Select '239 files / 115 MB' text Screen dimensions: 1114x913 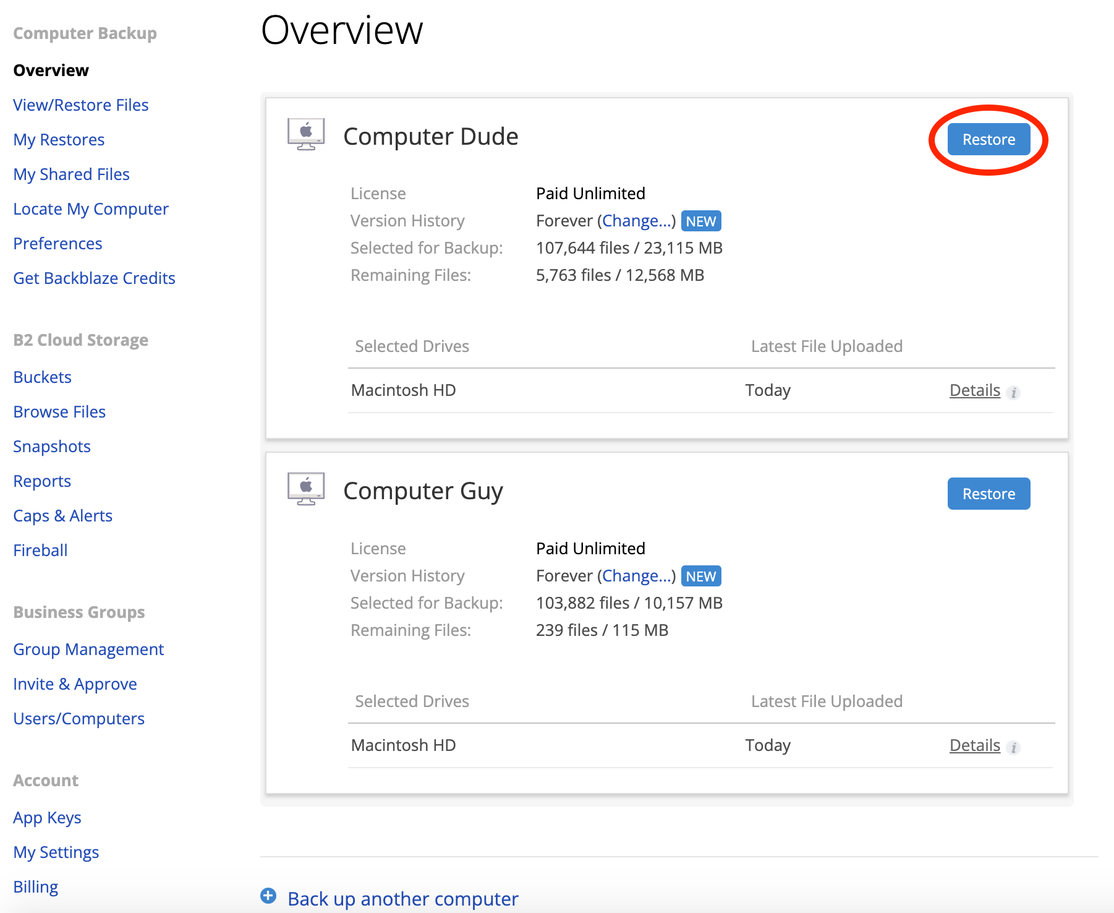click(x=602, y=630)
